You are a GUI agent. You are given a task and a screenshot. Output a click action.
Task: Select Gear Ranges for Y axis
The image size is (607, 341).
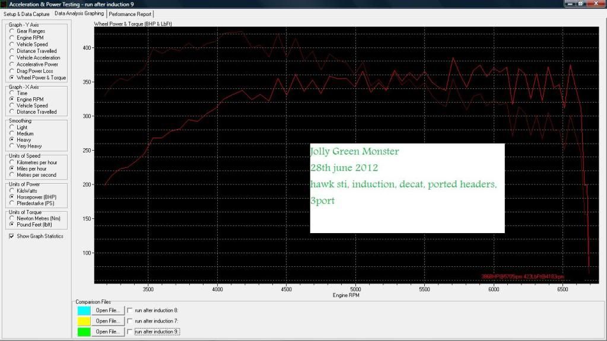[x=12, y=31]
